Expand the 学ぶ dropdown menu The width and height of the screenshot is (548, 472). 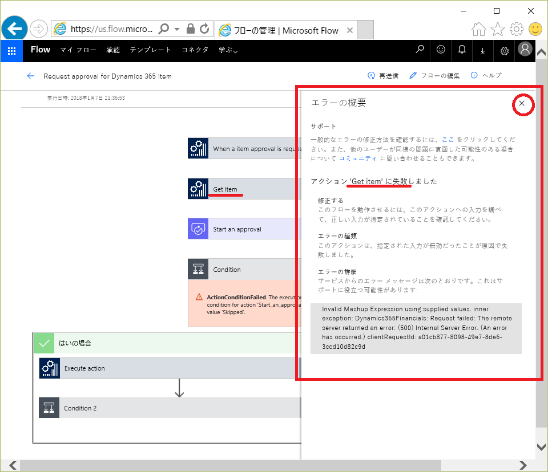pyautogui.click(x=228, y=50)
